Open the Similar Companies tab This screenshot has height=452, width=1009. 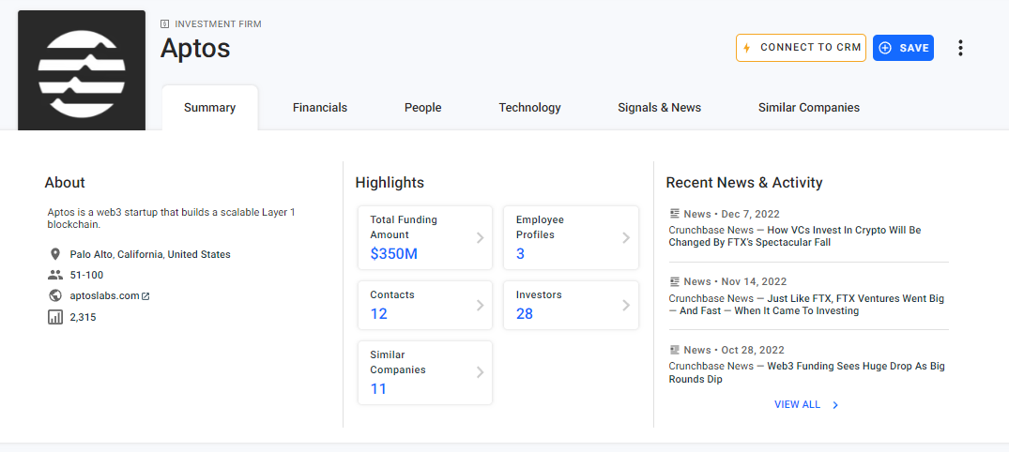(x=809, y=108)
